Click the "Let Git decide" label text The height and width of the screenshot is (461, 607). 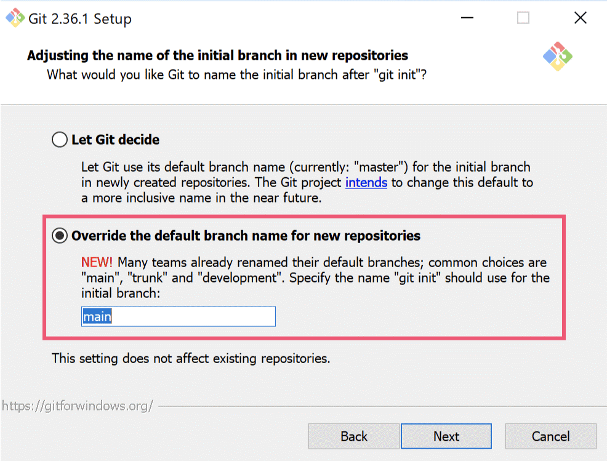(115, 140)
